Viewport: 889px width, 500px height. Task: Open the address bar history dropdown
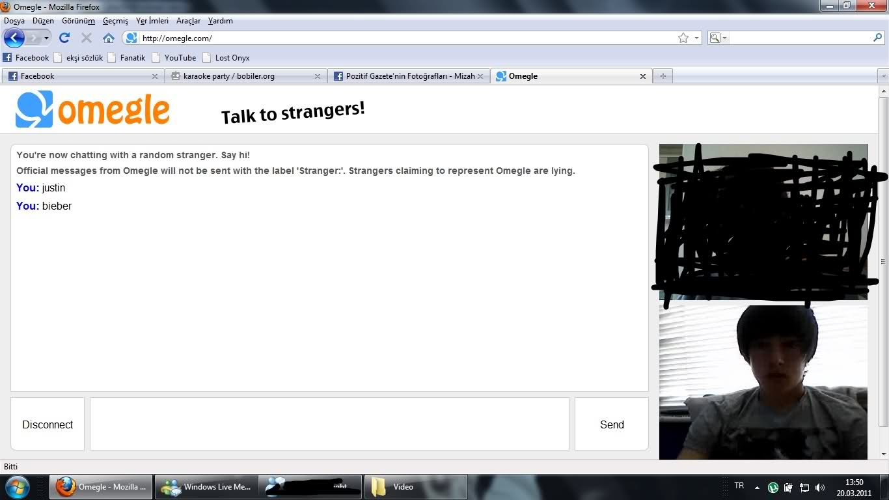pos(696,38)
